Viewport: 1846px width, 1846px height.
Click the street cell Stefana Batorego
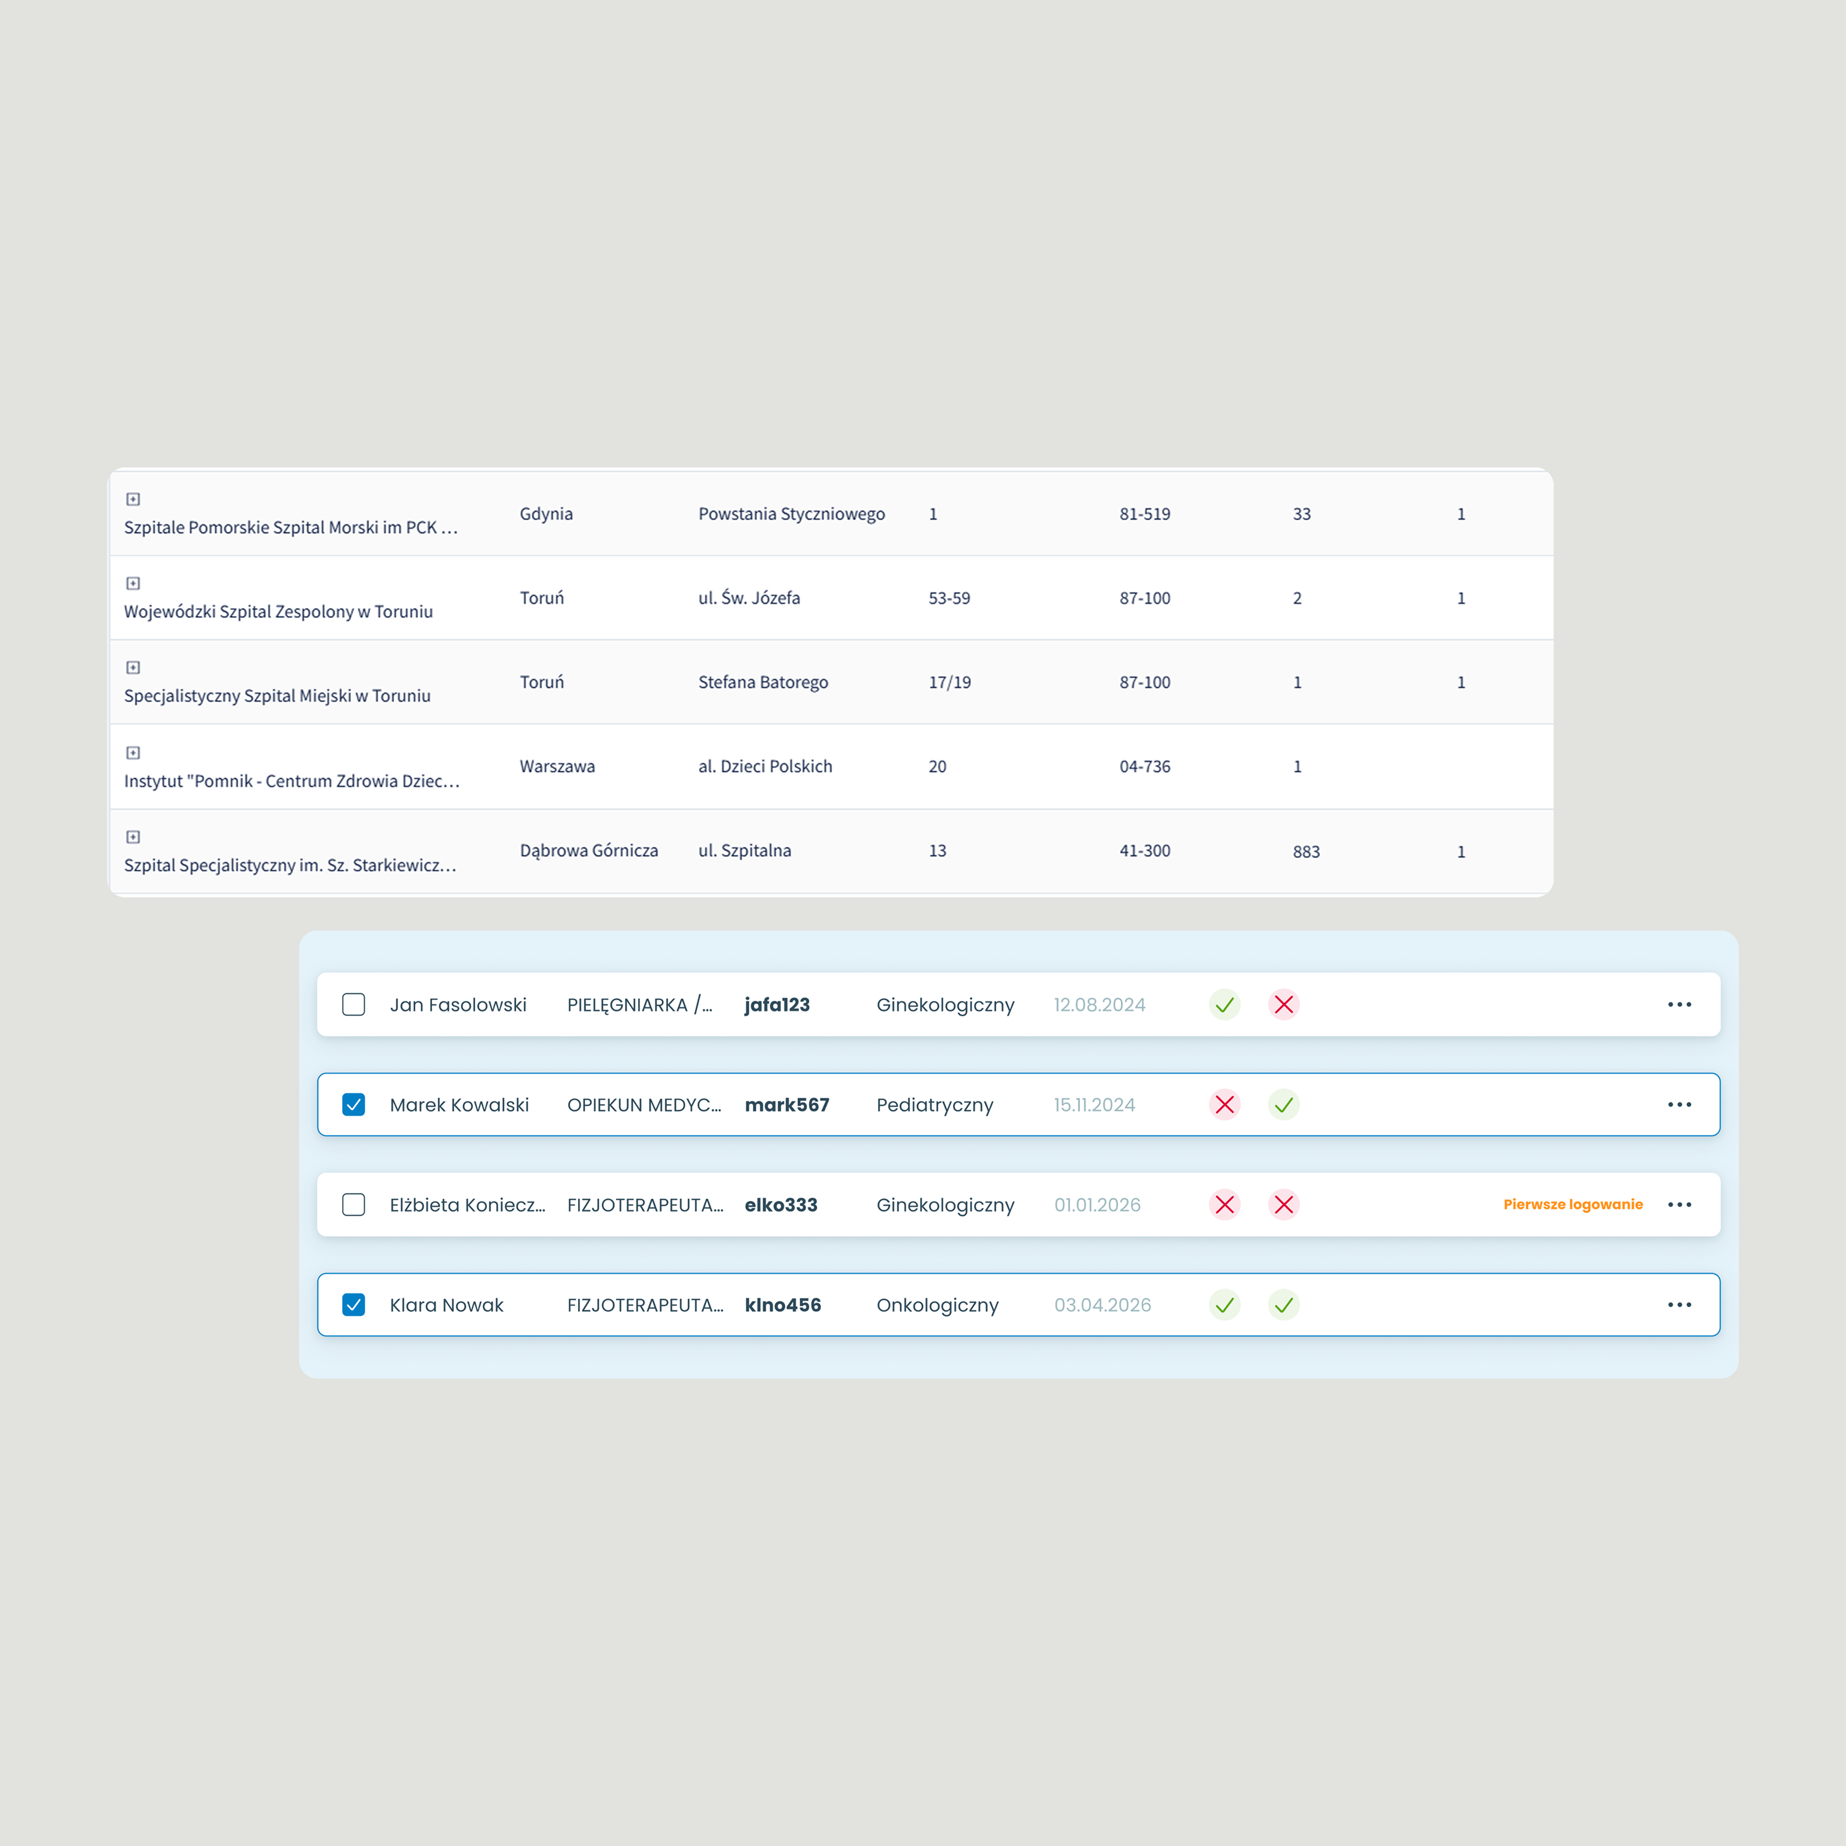point(763,682)
